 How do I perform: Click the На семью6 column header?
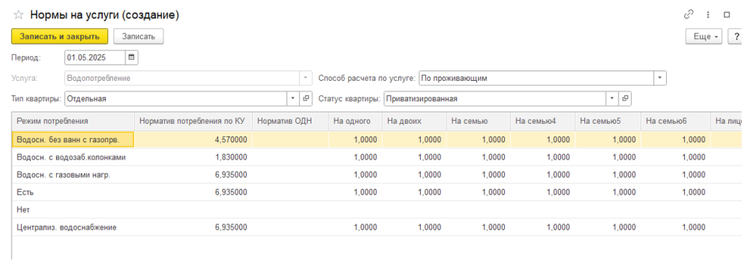[x=676, y=121]
